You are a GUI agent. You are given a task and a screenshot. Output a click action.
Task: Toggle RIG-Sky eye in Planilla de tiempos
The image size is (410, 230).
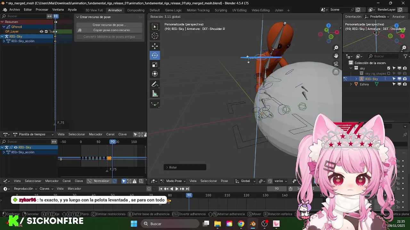click(16, 147)
